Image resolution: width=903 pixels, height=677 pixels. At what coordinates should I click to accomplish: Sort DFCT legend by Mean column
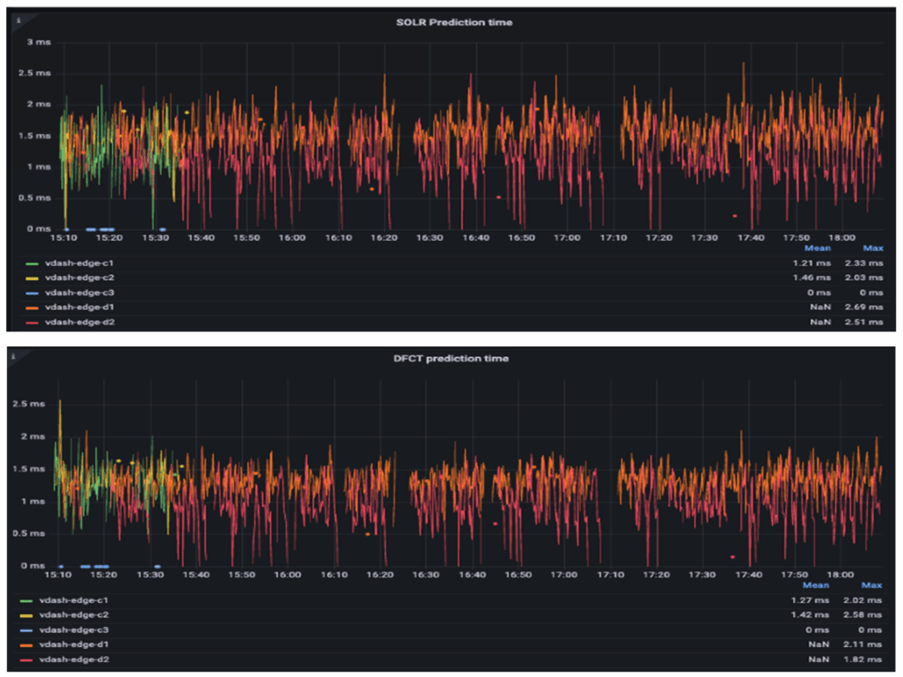pyautogui.click(x=815, y=585)
